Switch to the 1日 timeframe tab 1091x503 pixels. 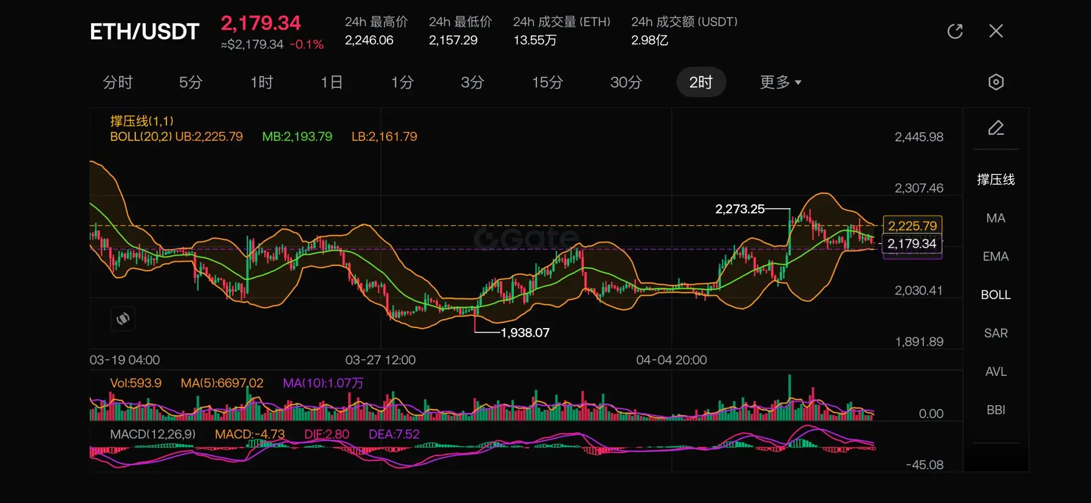332,82
